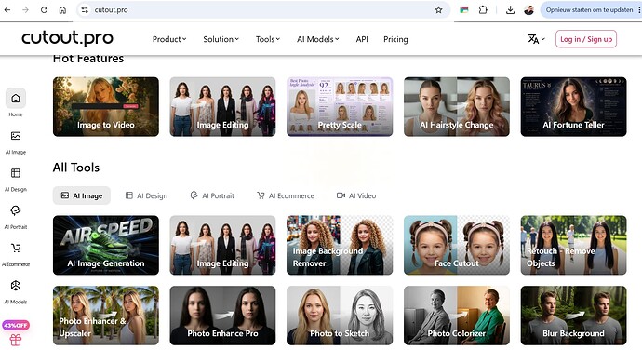Open the Face Cutout tool card
The image size is (642, 350).
point(457,245)
